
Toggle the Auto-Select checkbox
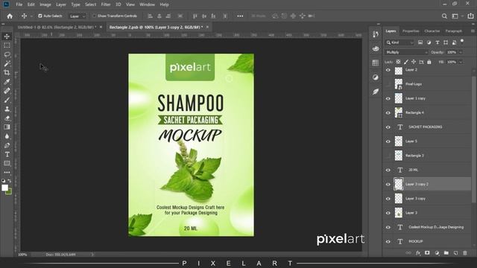coord(40,16)
